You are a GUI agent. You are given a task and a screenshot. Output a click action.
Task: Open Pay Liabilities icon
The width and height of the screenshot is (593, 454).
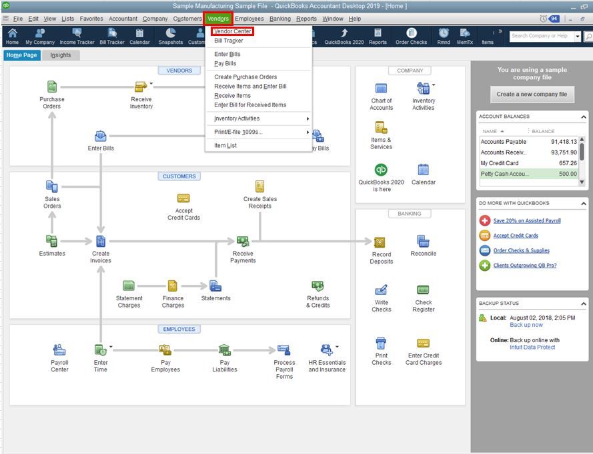(x=225, y=350)
